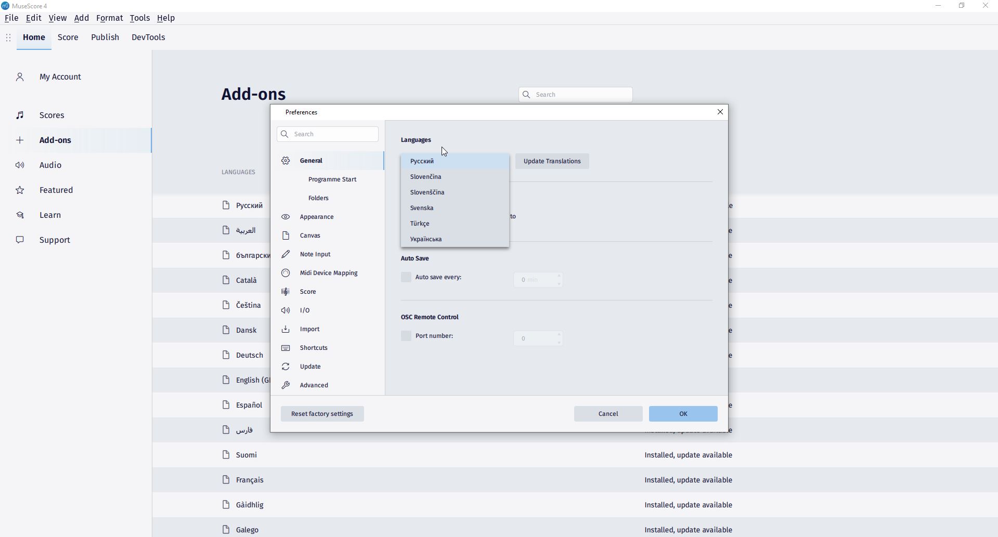Open the Edit menu
Image resolution: width=998 pixels, height=537 pixels.
(34, 18)
